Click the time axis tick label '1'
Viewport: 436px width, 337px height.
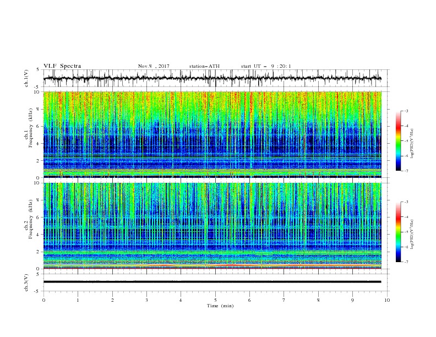(78, 300)
